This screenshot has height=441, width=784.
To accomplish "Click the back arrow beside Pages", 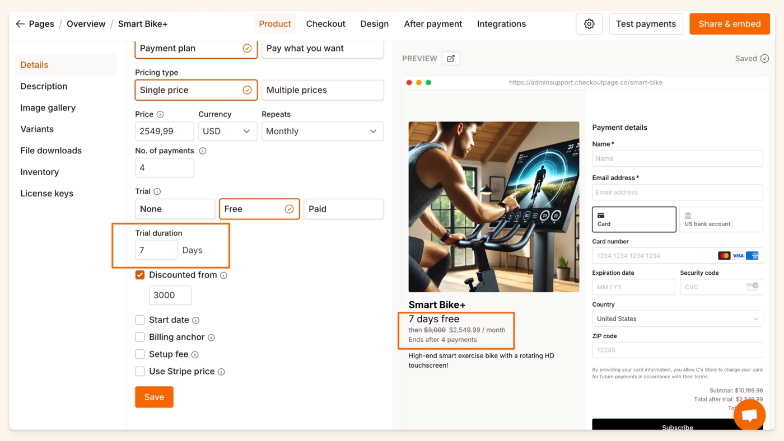I will click(x=20, y=24).
